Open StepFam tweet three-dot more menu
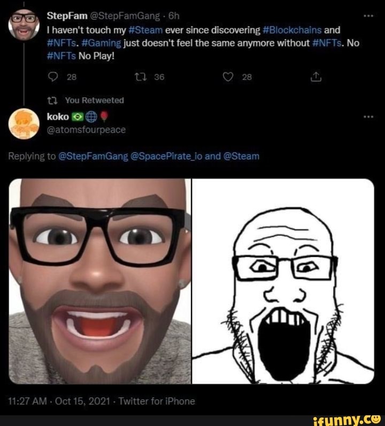385x426 pixels. point(367,15)
